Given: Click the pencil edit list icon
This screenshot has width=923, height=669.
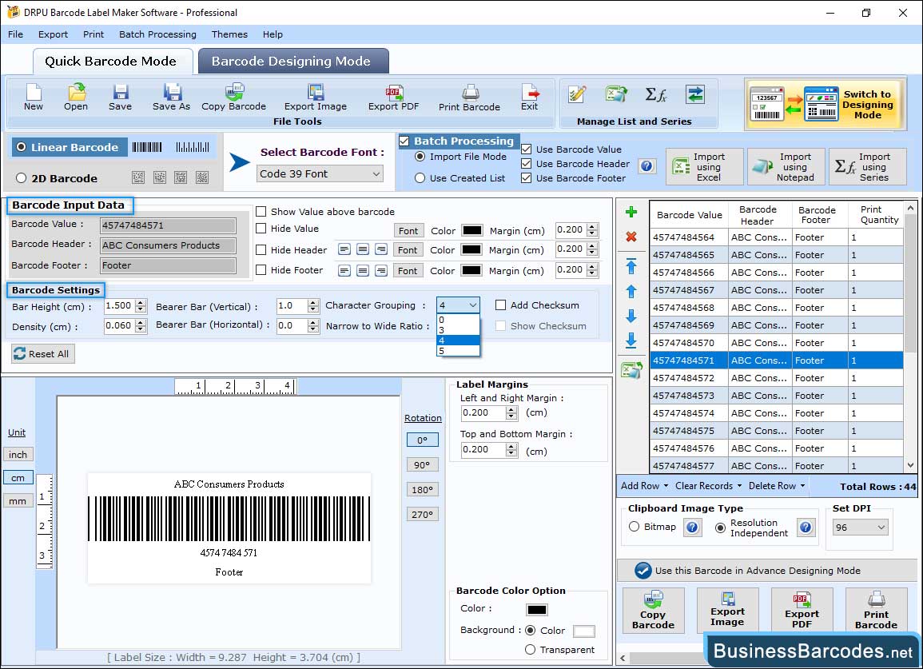Looking at the screenshot, I should click(577, 94).
